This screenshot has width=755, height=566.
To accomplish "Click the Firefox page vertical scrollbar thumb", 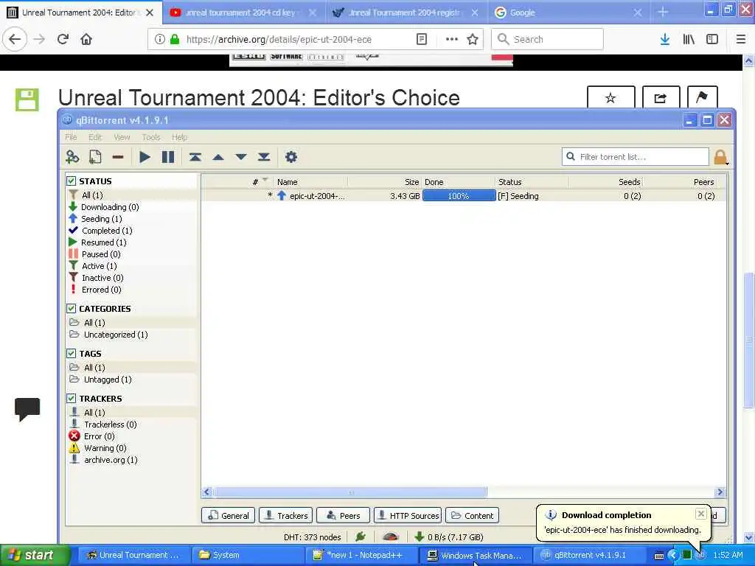I will click(x=748, y=340).
